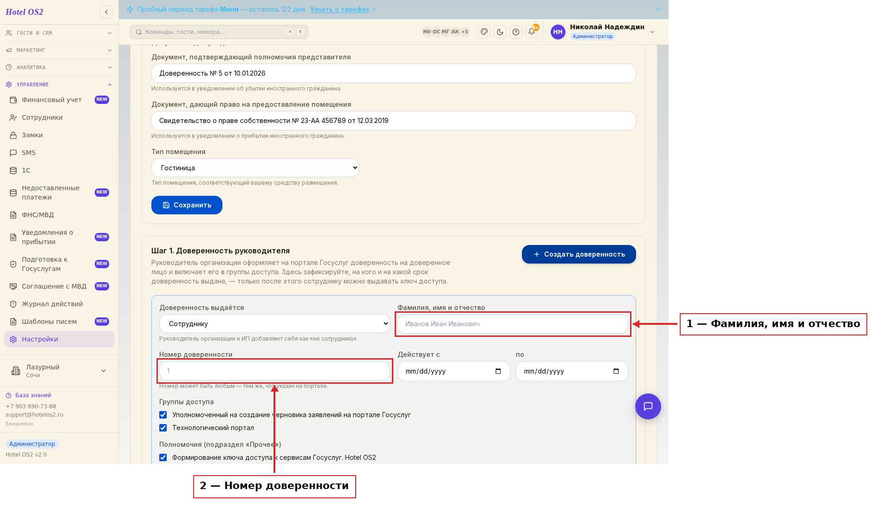Click the +5 more users badge
This screenshot has height=509, width=878.
(465, 32)
